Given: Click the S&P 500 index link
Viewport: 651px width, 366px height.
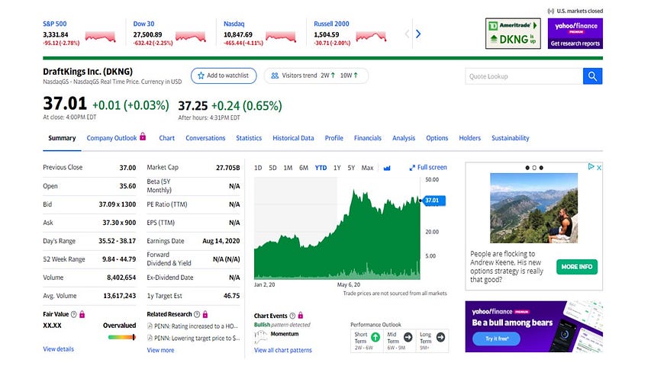Looking at the screenshot, I should (54, 24).
